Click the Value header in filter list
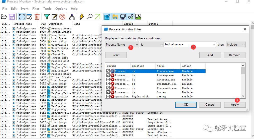Screen dimensions: 254x139 pyautogui.click(x=168, y=66)
